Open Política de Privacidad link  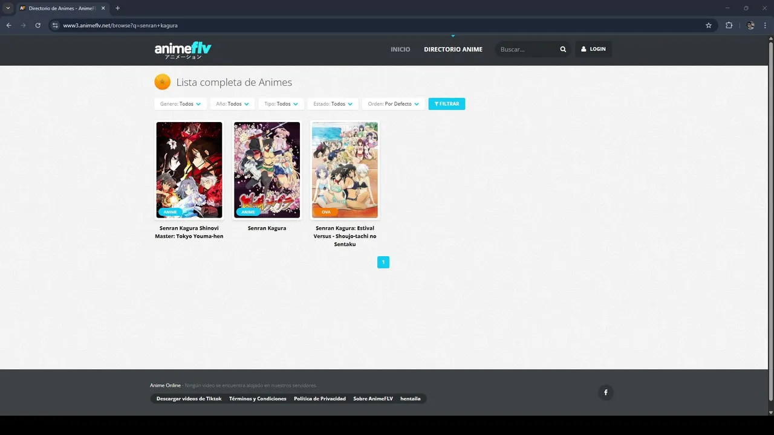[x=320, y=399]
